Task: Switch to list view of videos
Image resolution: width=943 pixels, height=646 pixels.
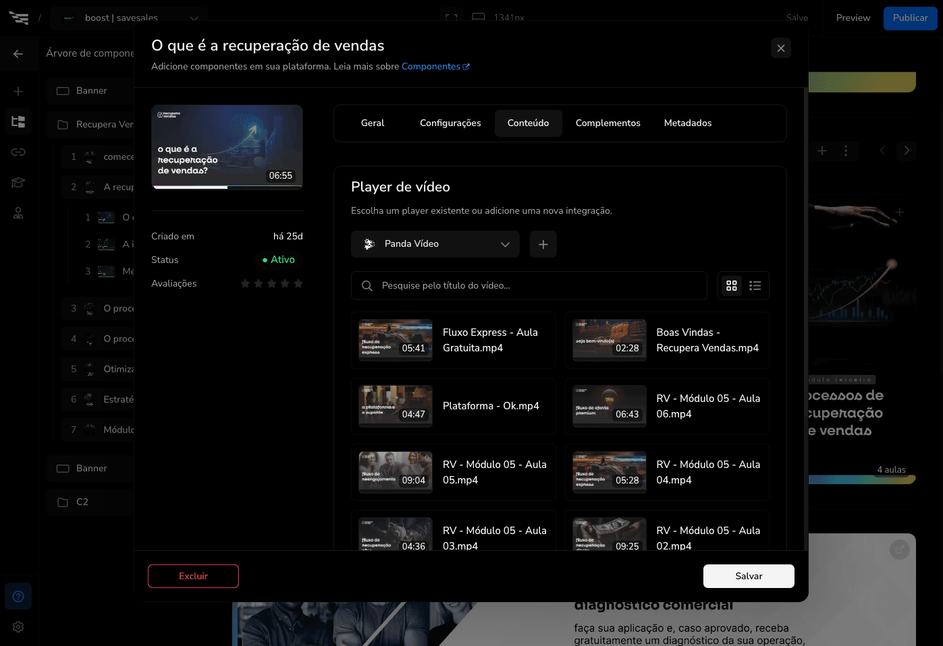Action: pyautogui.click(x=755, y=286)
